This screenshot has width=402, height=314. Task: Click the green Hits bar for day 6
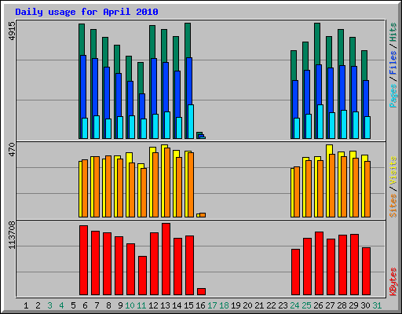82,39
